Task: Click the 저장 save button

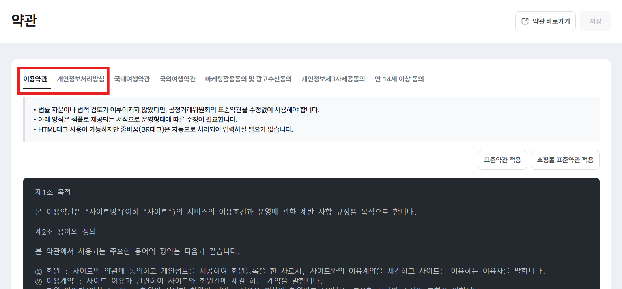Action: (596, 21)
